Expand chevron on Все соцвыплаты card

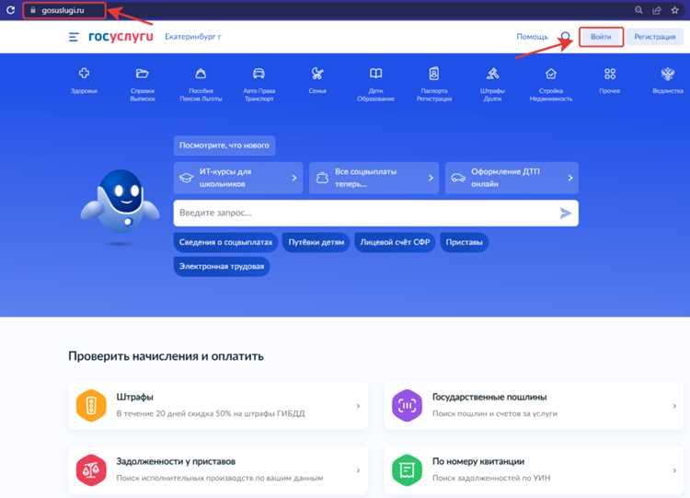(431, 178)
